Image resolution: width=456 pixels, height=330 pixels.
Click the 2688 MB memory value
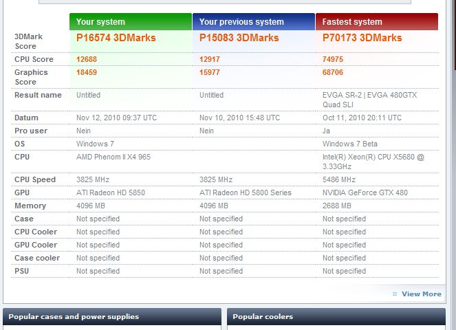337,206
